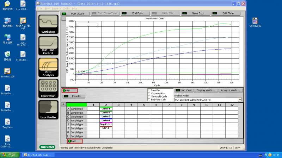Image resolution: width=282 pixels, height=158 pixels.
Task: Open the Workshop module
Action: click(x=48, y=24)
